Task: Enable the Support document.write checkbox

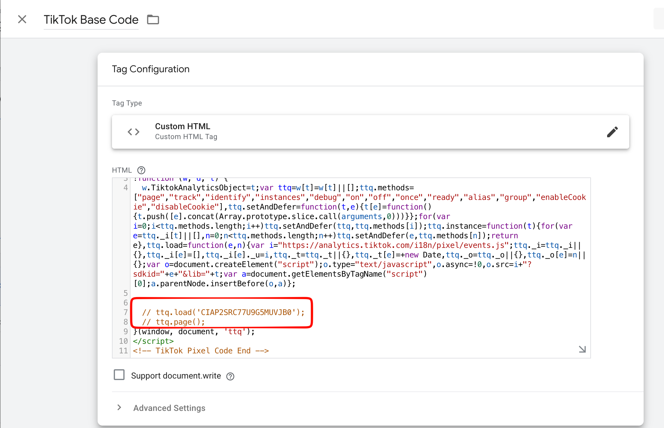Action: pyautogui.click(x=119, y=375)
